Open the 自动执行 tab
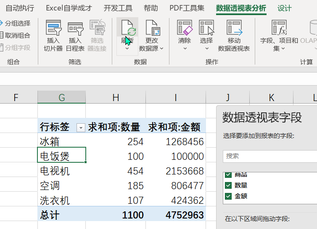This screenshot has width=317, height=229. coord(20,8)
